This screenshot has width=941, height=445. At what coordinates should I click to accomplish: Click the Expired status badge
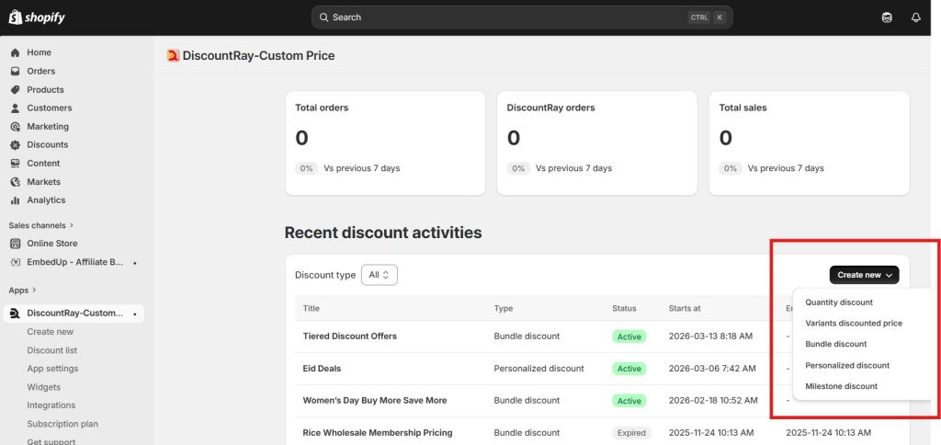click(631, 433)
